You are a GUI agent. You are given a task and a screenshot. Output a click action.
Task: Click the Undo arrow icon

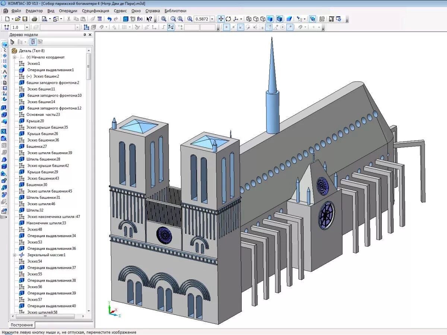(x=109, y=19)
